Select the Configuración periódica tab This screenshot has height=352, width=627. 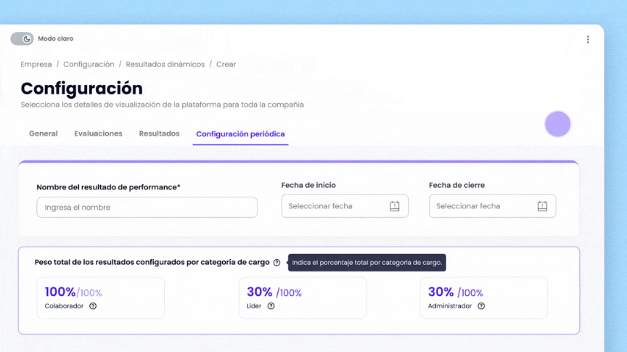pyautogui.click(x=240, y=134)
